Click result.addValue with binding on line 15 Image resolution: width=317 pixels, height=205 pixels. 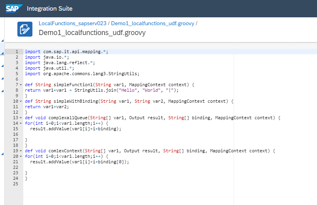(x=75, y=129)
